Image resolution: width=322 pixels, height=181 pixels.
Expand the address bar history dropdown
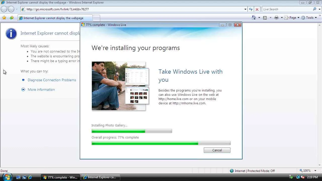pos(245,9)
